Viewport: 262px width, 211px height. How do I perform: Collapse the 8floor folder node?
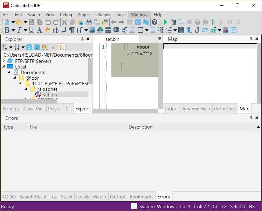click(15, 78)
